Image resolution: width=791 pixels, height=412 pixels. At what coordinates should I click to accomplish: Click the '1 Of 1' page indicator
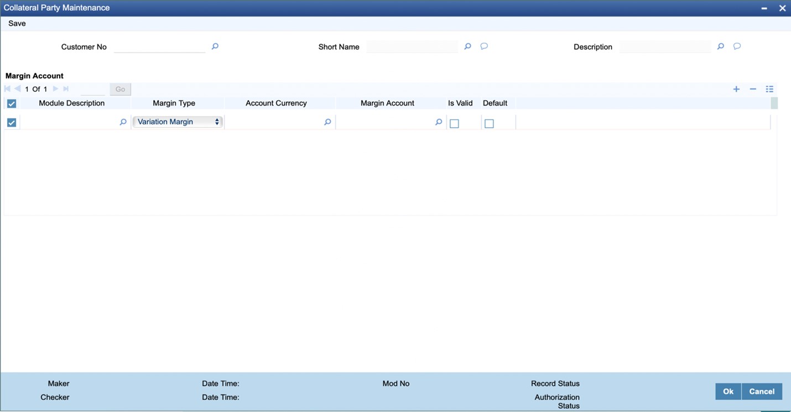tap(36, 89)
